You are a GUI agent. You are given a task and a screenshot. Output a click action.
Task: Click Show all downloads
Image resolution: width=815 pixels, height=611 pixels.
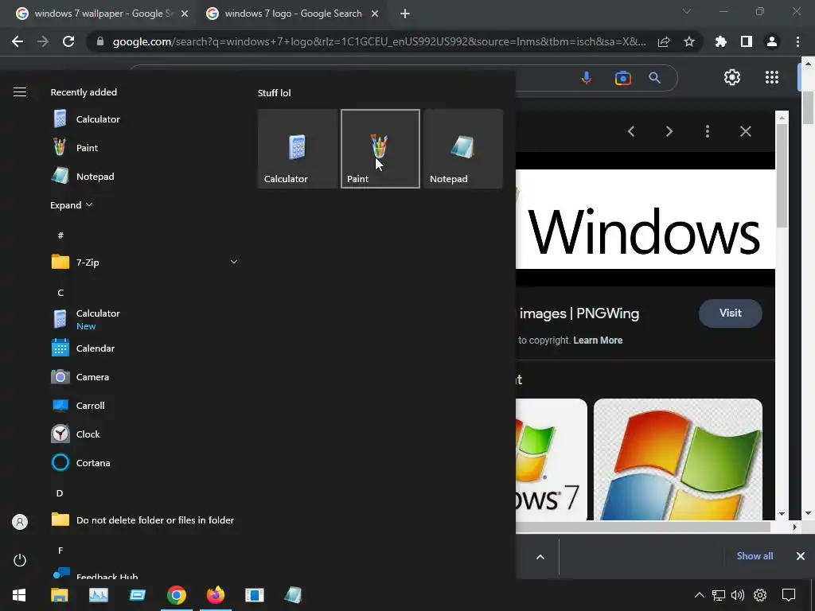755,556
